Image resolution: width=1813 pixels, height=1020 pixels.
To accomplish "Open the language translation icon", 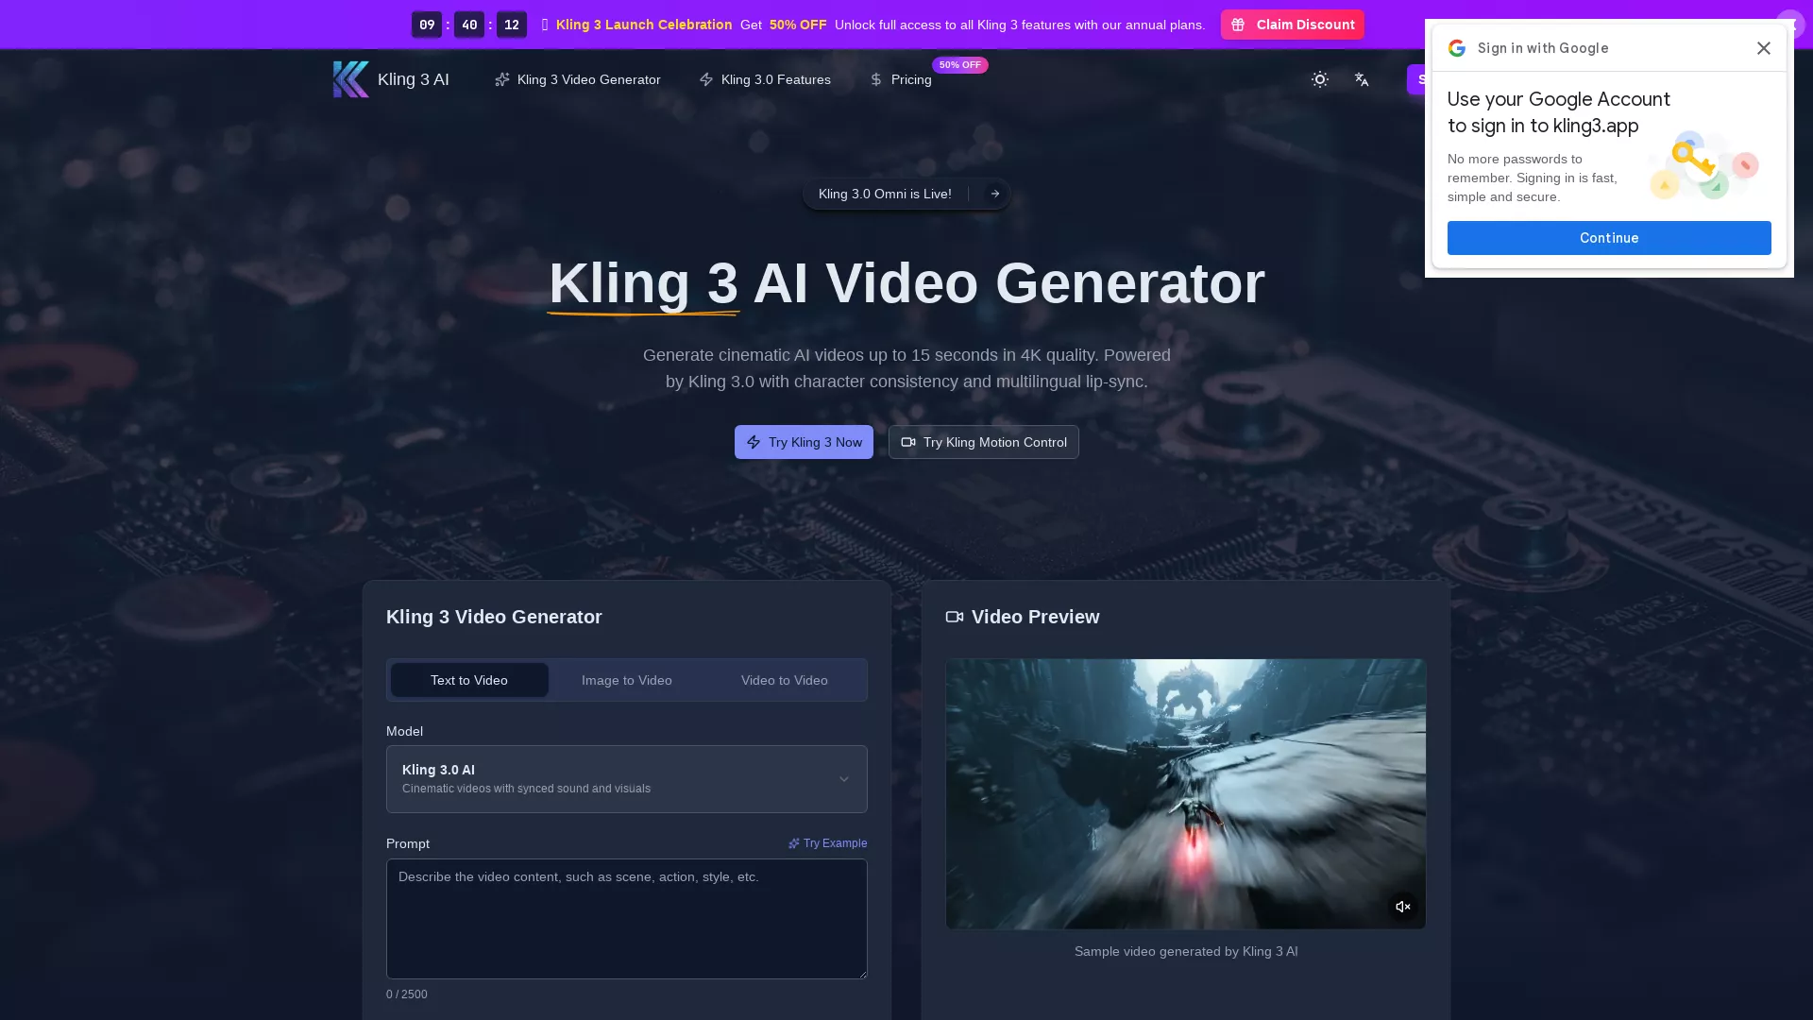I will [x=1361, y=79].
